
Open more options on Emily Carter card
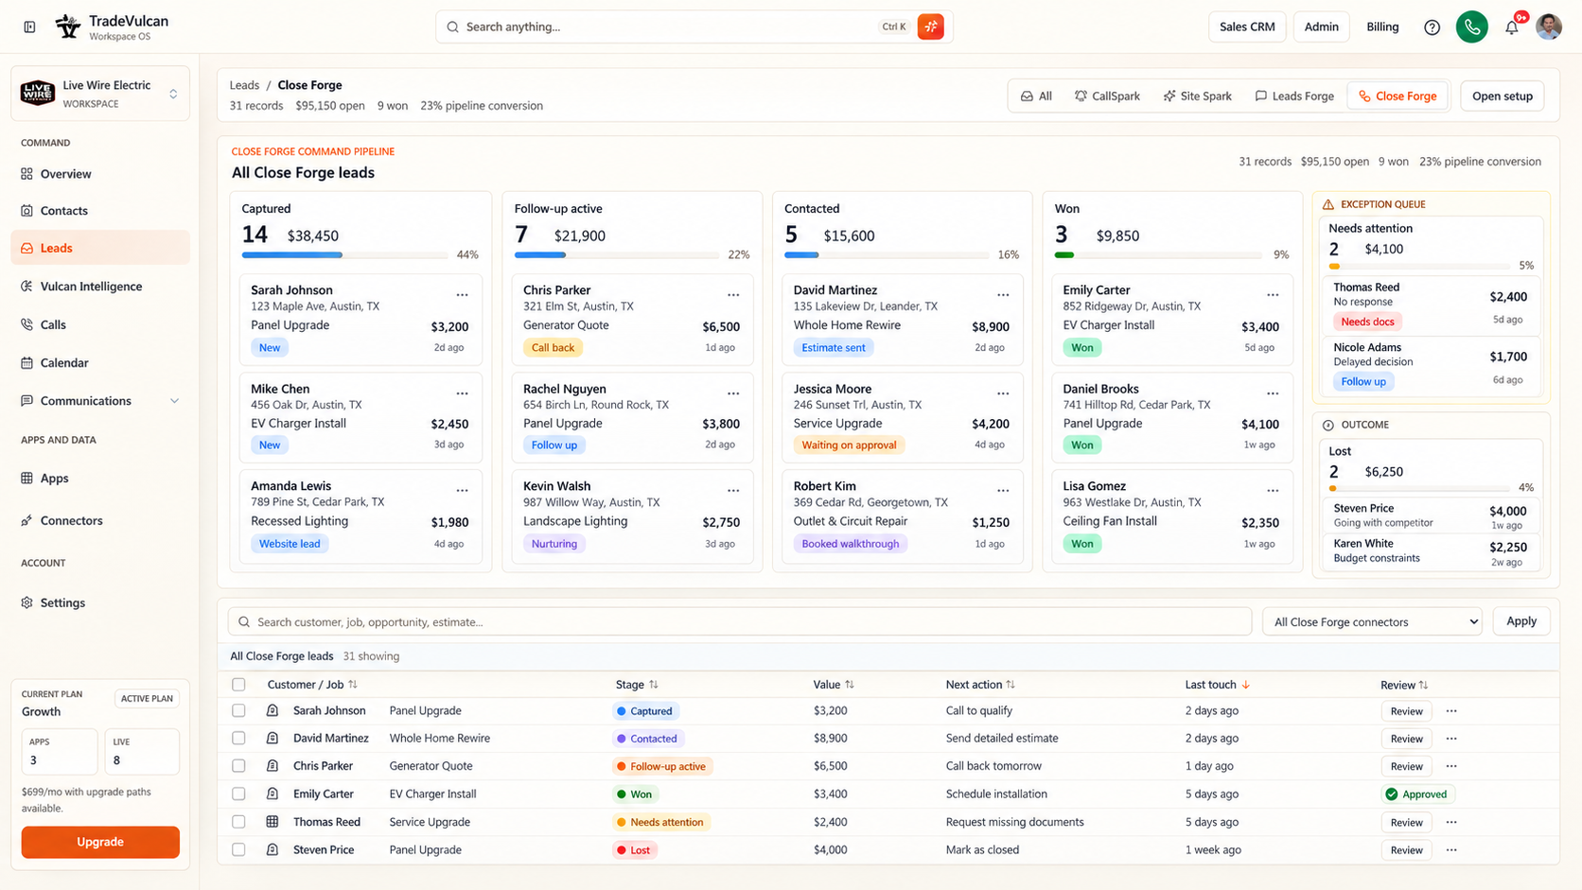1273,295
